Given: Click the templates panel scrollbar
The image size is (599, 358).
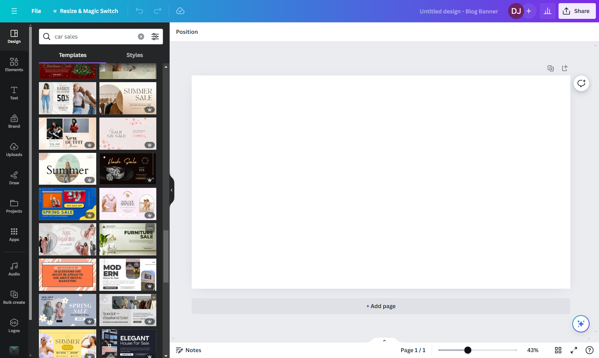Looking at the screenshot, I should click(166, 256).
